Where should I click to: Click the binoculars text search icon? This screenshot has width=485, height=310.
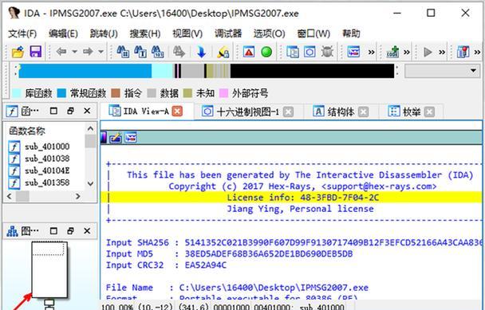pyautogui.click(x=140, y=52)
